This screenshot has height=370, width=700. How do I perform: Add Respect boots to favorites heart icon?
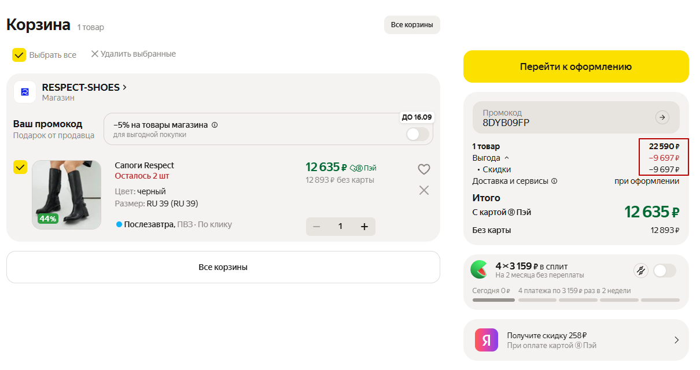pos(424,169)
